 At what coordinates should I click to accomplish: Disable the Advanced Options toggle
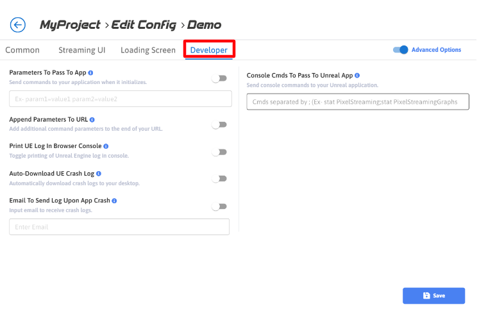pyautogui.click(x=400, y=50)
